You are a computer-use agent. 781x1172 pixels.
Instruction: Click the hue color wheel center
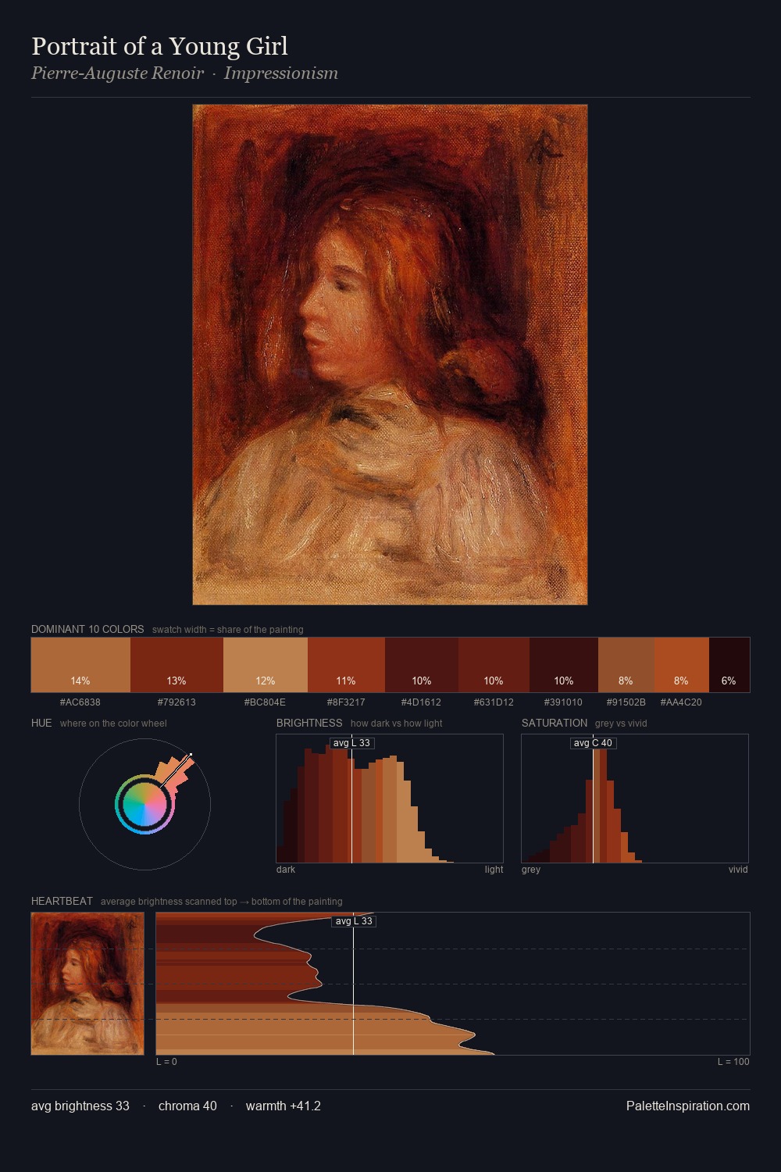pyautogui.click(x=144, y=803)
